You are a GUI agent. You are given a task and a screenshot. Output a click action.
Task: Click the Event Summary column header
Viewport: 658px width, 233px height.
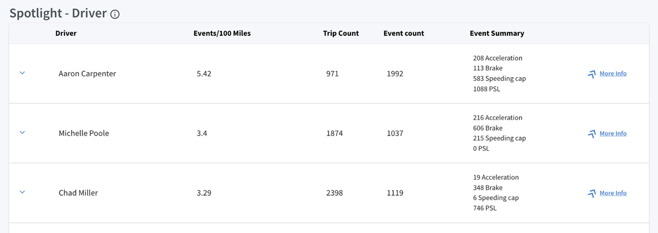497,33
